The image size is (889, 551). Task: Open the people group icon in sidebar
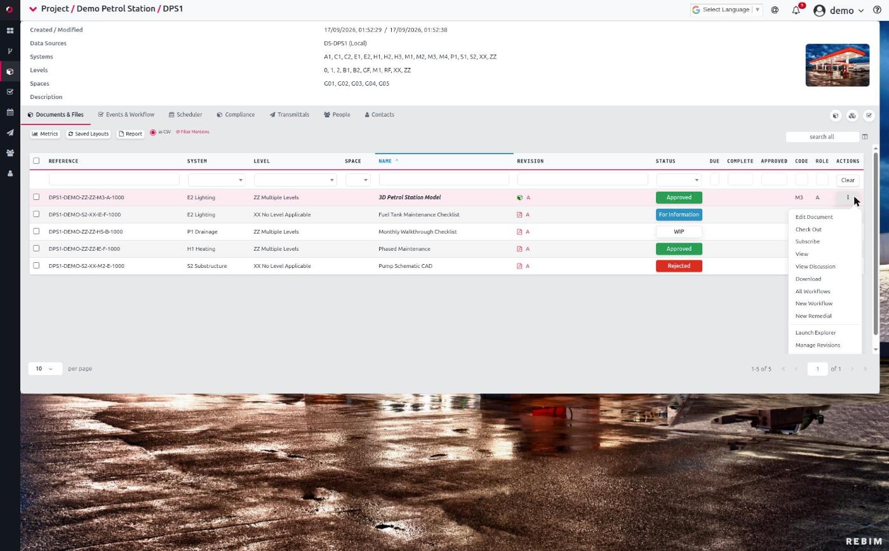click(x=10, y=153)
